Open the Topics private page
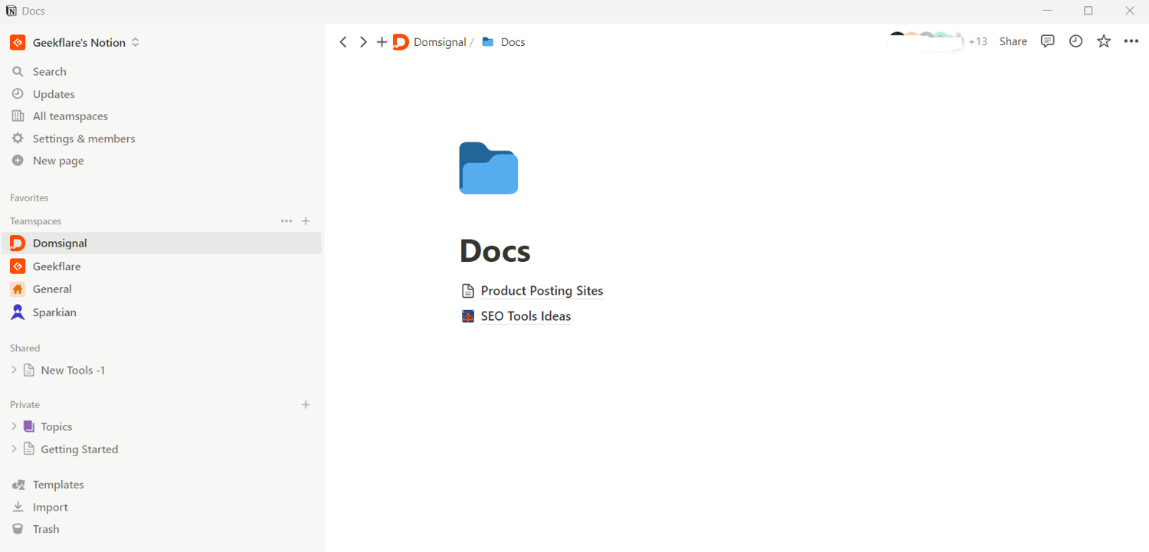The width and height of the screenshot is (1149, 552). [x=57, y=426]
